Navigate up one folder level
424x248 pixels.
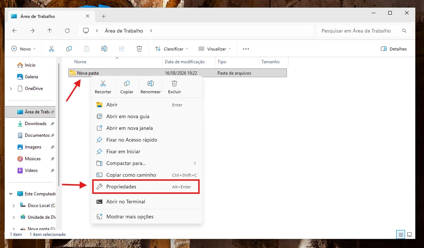click(x=49, y=31)
